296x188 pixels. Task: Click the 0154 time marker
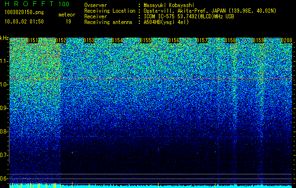click(117, 40)
